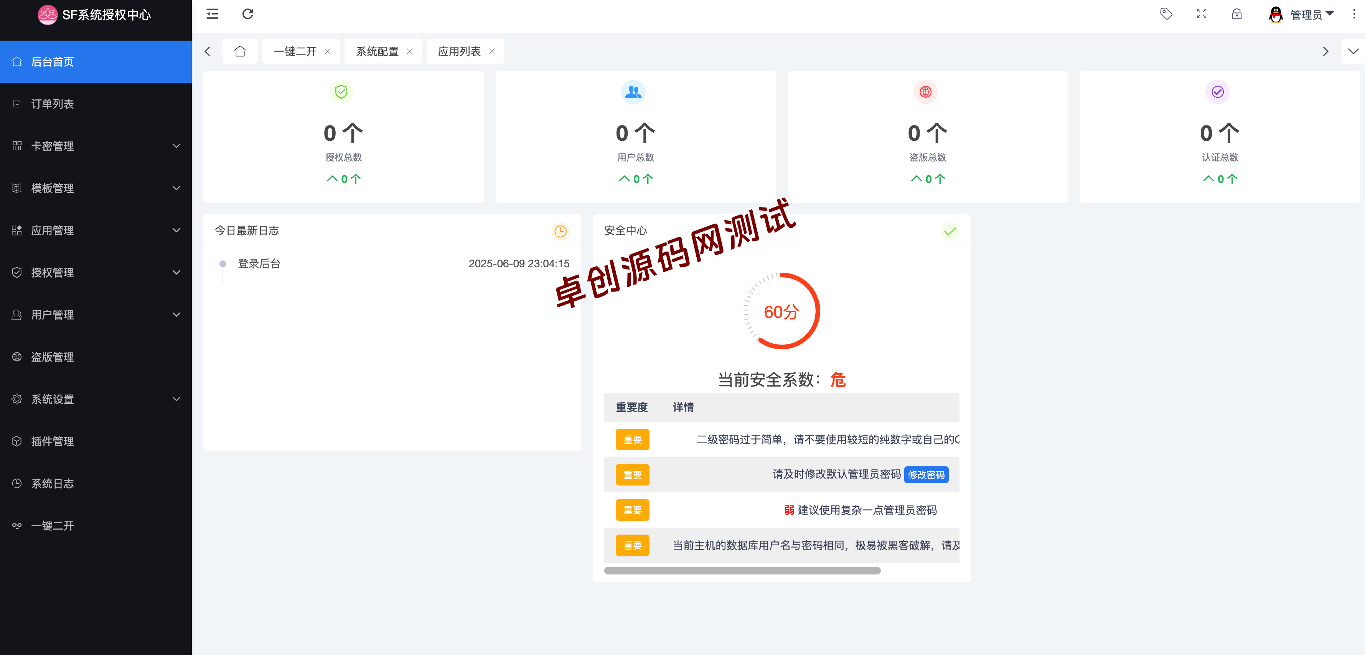
Task: Expand the 应用管理 menu
Action: point(96,230)
